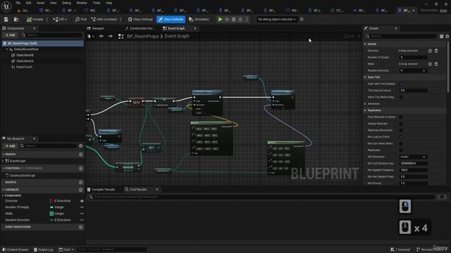Image resolution: width=451 pixels, height=253 pixels.
Task: Select the StaticMeshB component
Action: click(25, 55)
